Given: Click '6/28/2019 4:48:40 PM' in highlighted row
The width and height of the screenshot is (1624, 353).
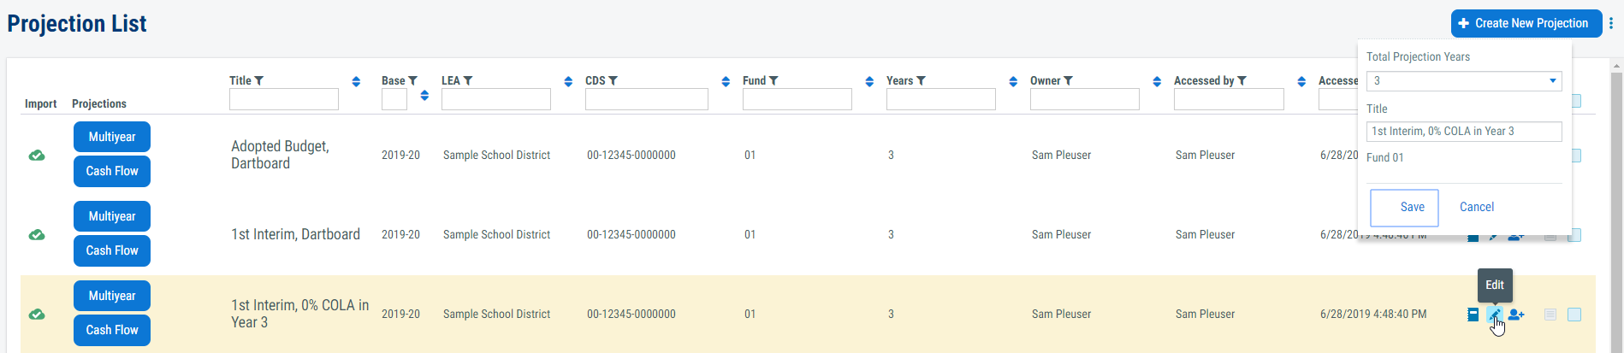Looking at the screenshot, I should click(x=1373, y=314).
